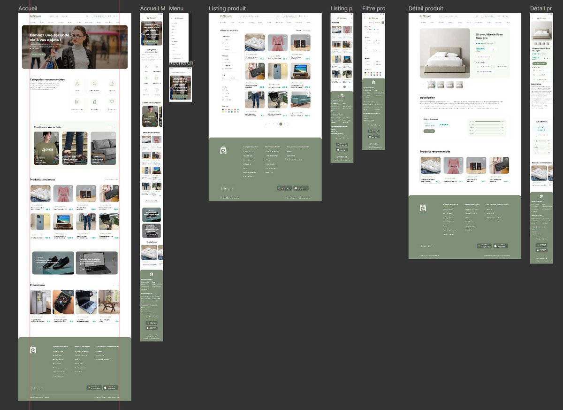Click Proticum logo in Listing produit header
The image size is (563, 410).
pos(226,16)
